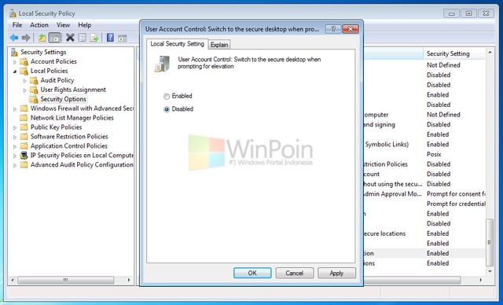The image size is (503, 305).
Task: Select the Security Options tree item label
Action: (63, 99)
